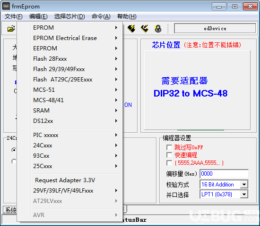Viewport: 260px width, 226px height.
Task: Click the DIP32 to MCS-48 adapter image
Action: (x=197, y=90)
